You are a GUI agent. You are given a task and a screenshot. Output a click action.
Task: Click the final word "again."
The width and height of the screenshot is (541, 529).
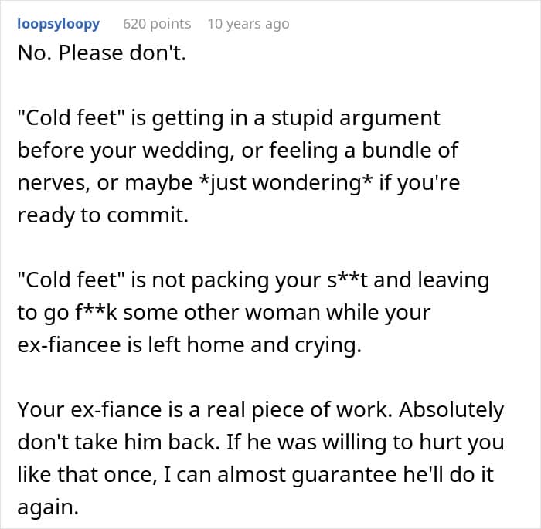(47, 508)
